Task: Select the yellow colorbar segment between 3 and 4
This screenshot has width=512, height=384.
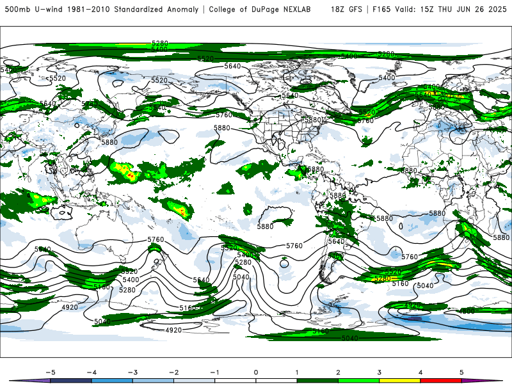Action: pos(399,381)
